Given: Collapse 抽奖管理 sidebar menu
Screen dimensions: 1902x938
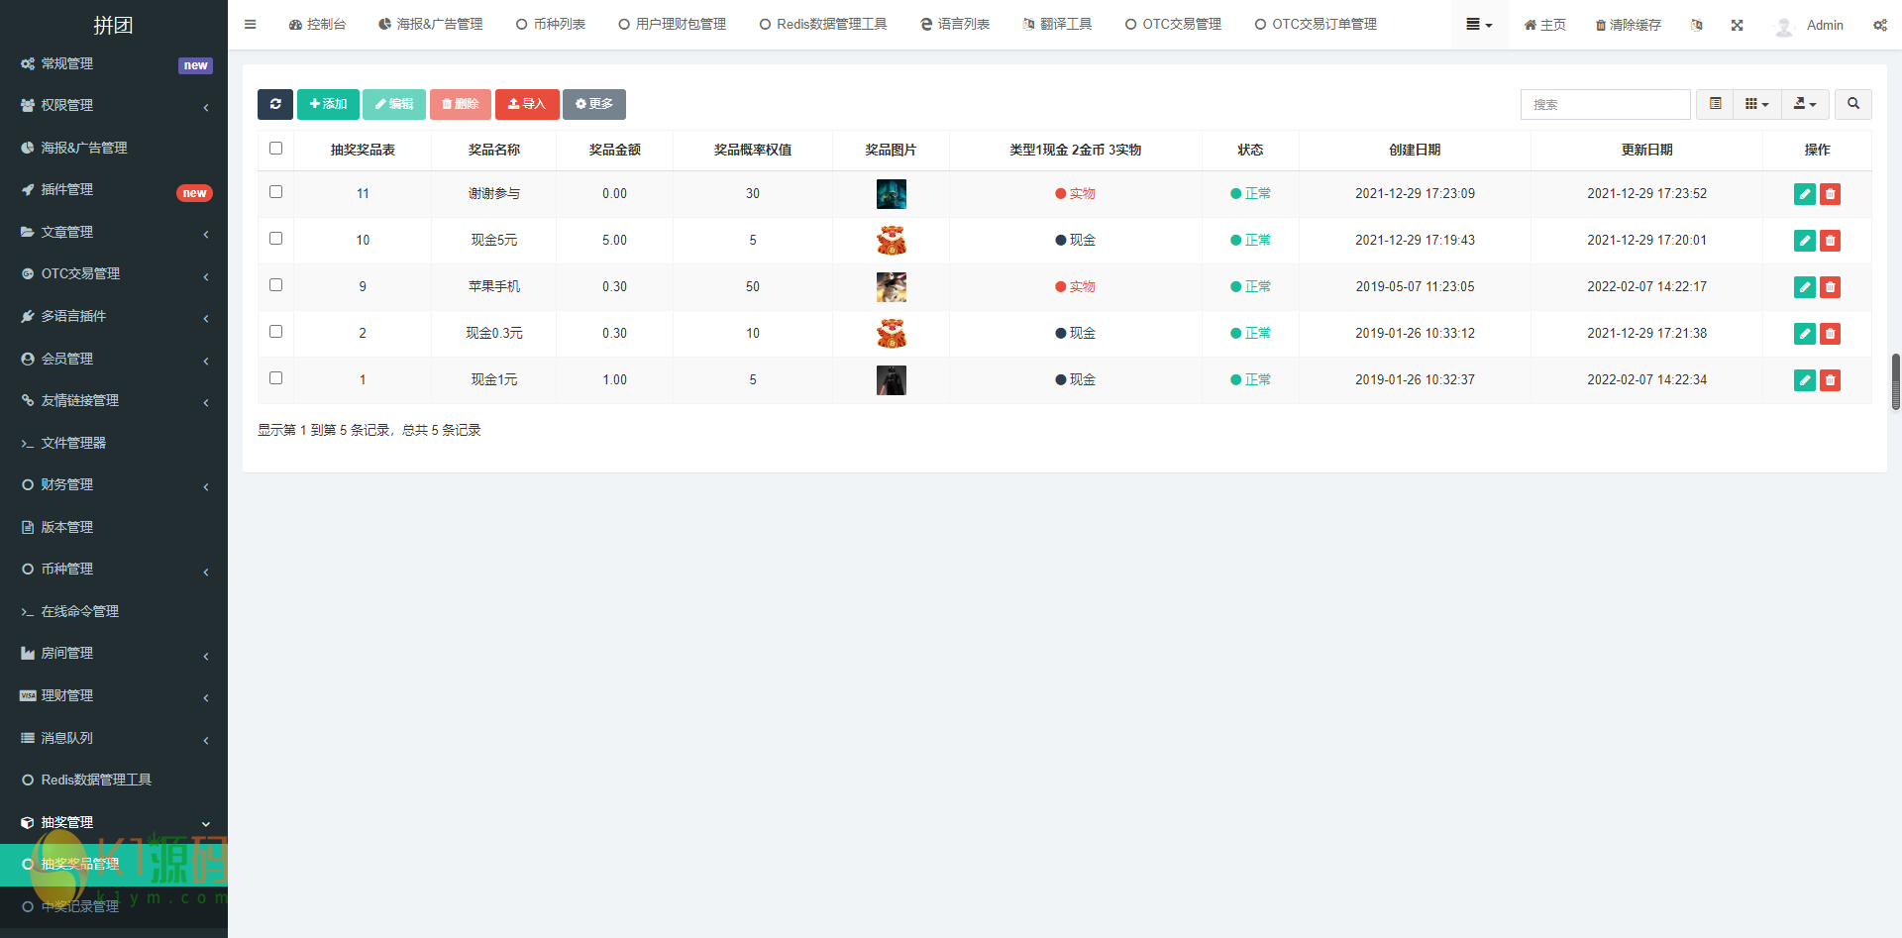Looking at the screenshot, I should [114, 822].
